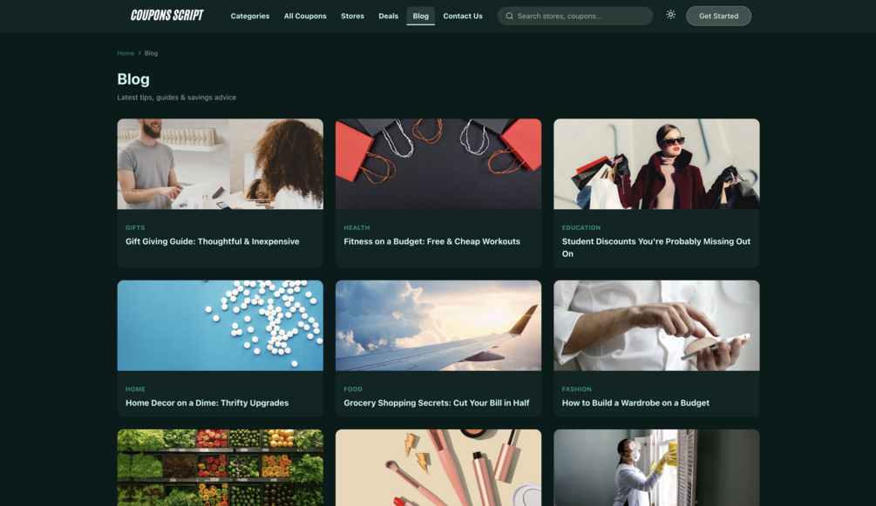
Task: Open the vegetable shelves article image
Action: click(221, 468)
